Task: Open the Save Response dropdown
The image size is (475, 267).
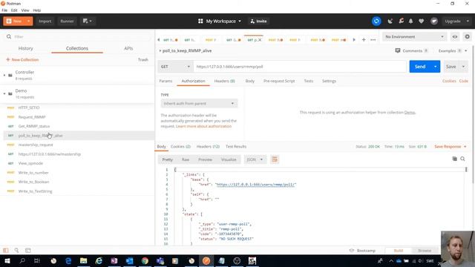Action: click(x=451, y=147)
